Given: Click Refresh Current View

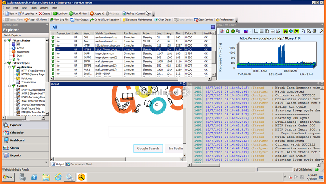Looking at the screenshot, I should [x=137, y=13].
